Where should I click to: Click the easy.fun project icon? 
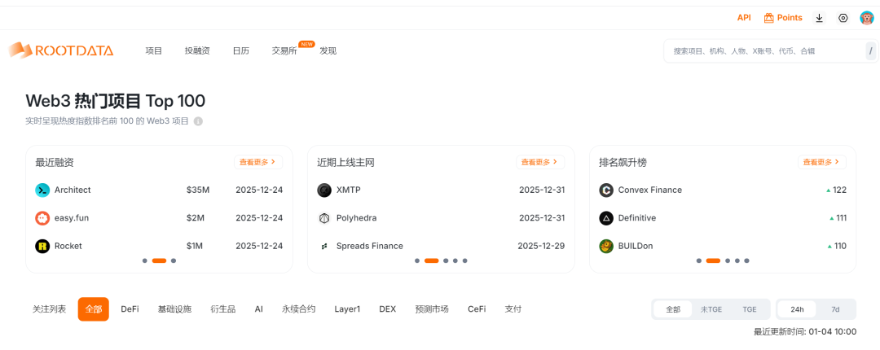click(x=42, y=218)
